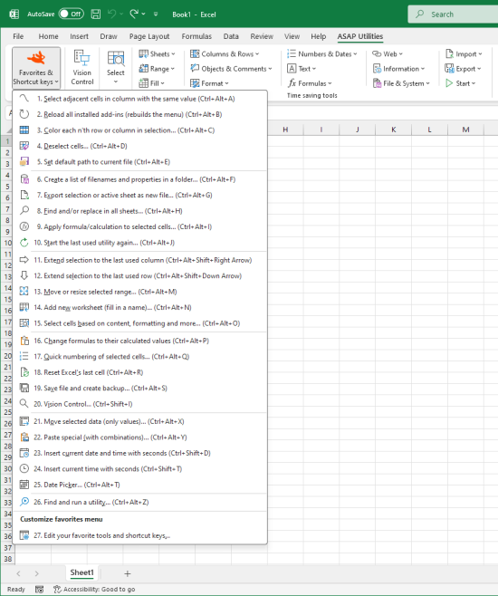Open the Start dropdown with play icon

(460, 83)
